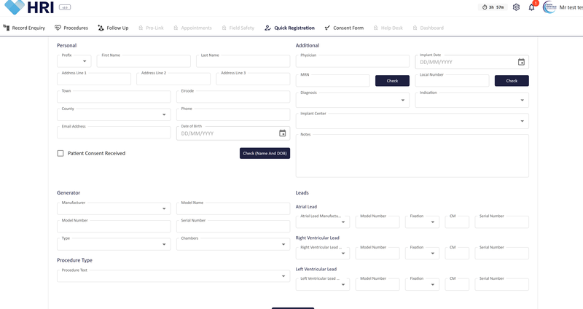The height and width of the screenshot is (309, 583).
Task: Tick the Patient Consent Received checkbox
Action: tap(60, 153)
